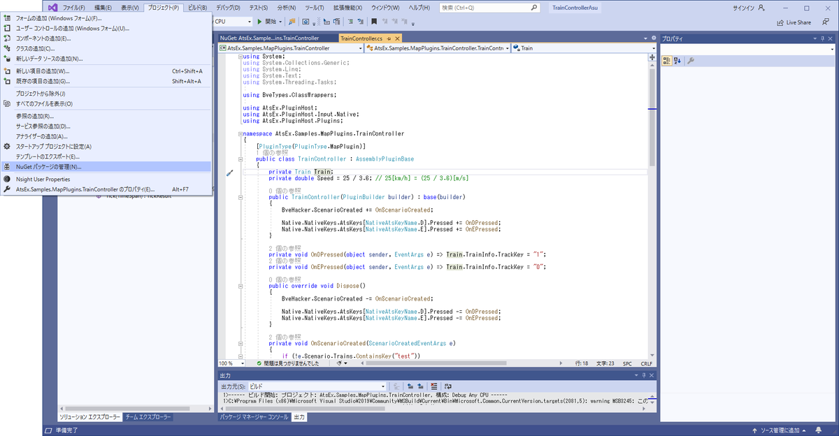This screenshot has height=436, width=839.
Task: Click 問題は見つかりませんでした status indicator
Action: [x=287, y=363]
